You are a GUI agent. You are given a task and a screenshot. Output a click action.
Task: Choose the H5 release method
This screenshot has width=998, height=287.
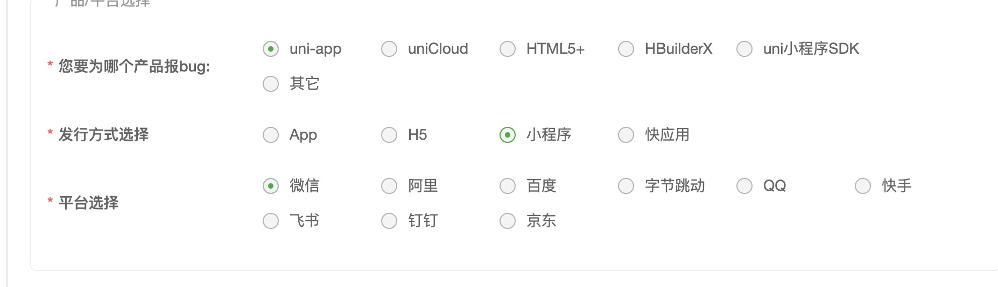point(389,135)
